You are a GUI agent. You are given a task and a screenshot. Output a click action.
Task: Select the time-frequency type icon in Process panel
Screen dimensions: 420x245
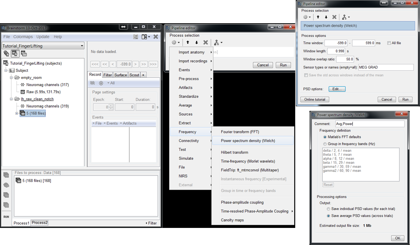click(x=6, y=195)
